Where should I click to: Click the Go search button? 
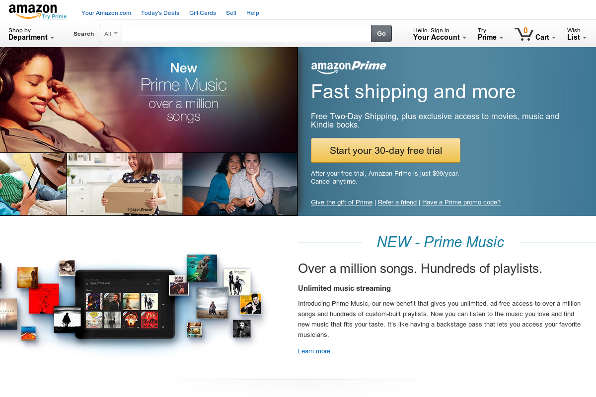point(381,34)
